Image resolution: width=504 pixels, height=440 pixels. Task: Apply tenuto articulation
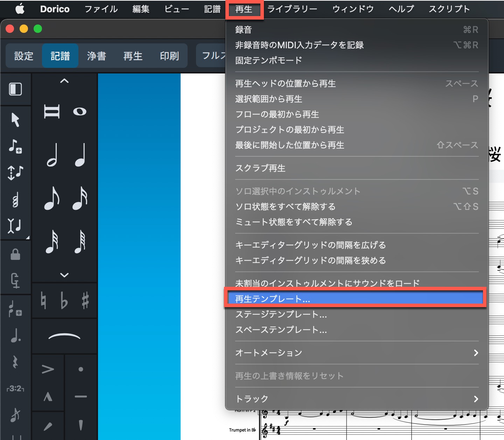[x=81, y=397]
